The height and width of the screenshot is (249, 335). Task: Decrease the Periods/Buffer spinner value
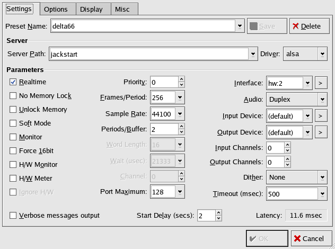181,132
